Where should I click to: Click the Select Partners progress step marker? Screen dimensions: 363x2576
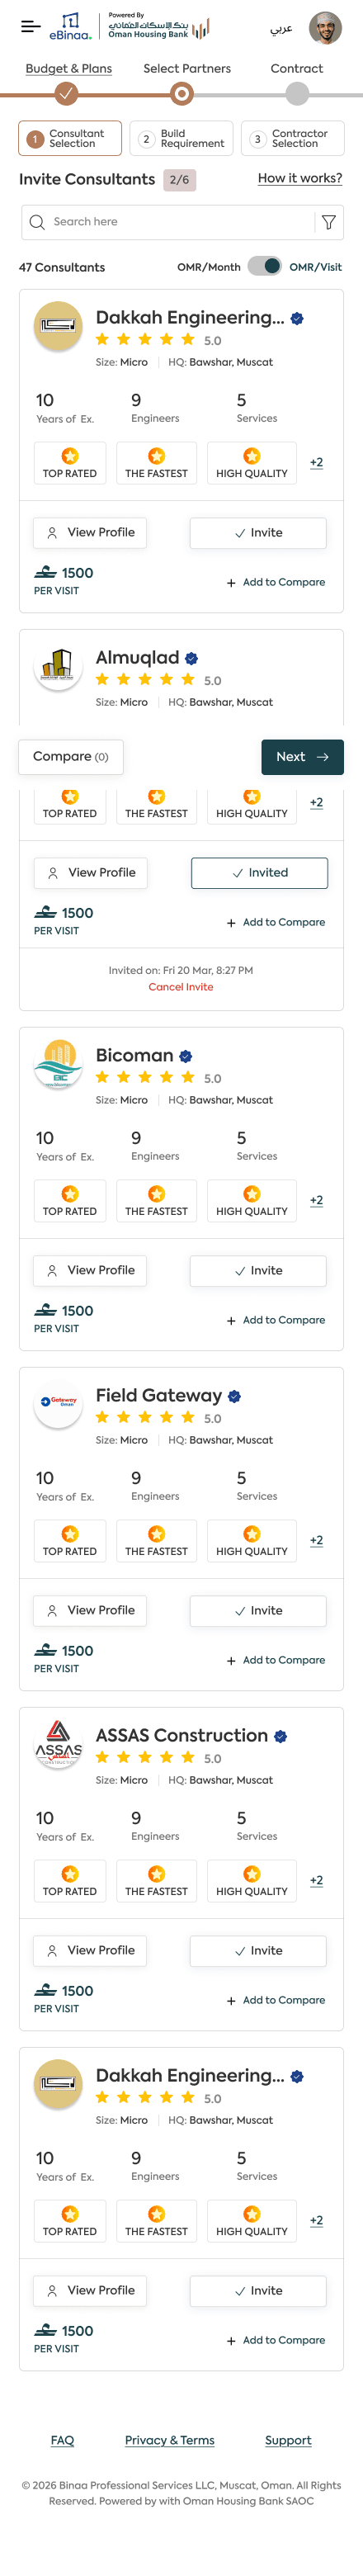[x=181, y=94]
